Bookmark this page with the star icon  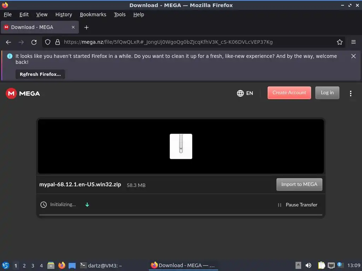coord(340,42)
